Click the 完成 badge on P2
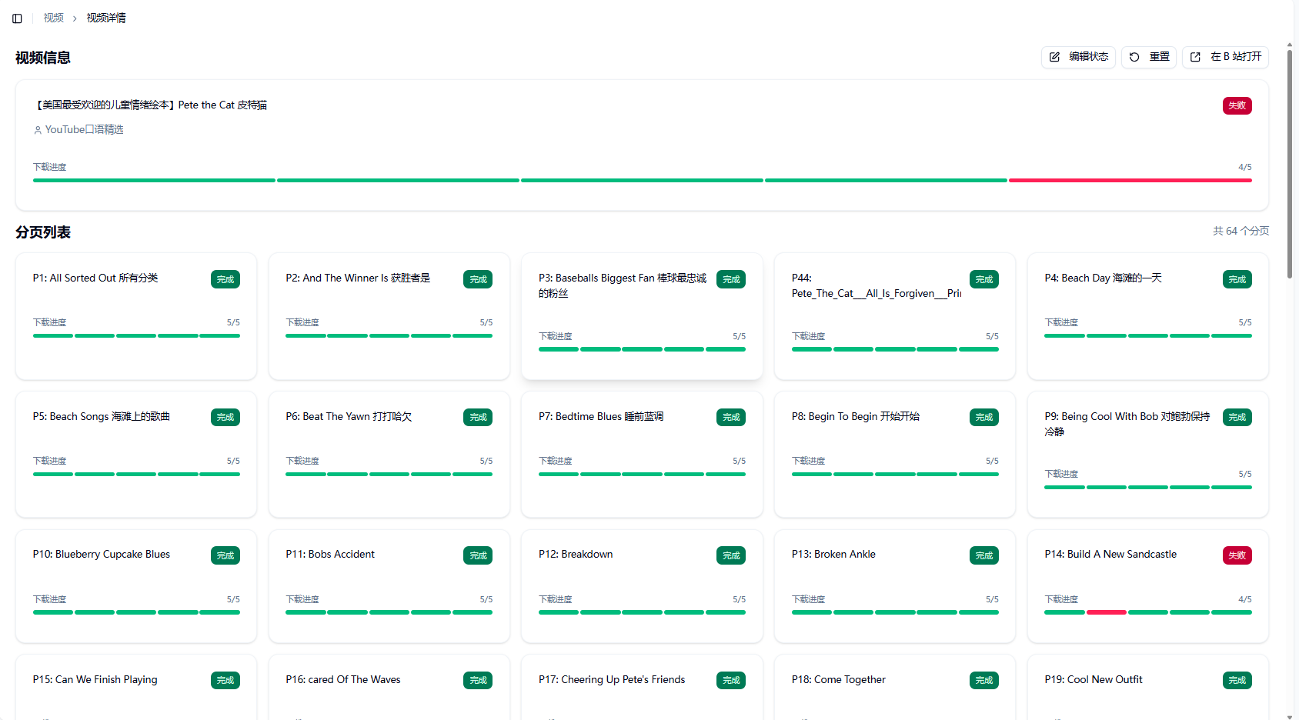The width and height of the screenshot is (1299, 720). click(x=478, y=279)
